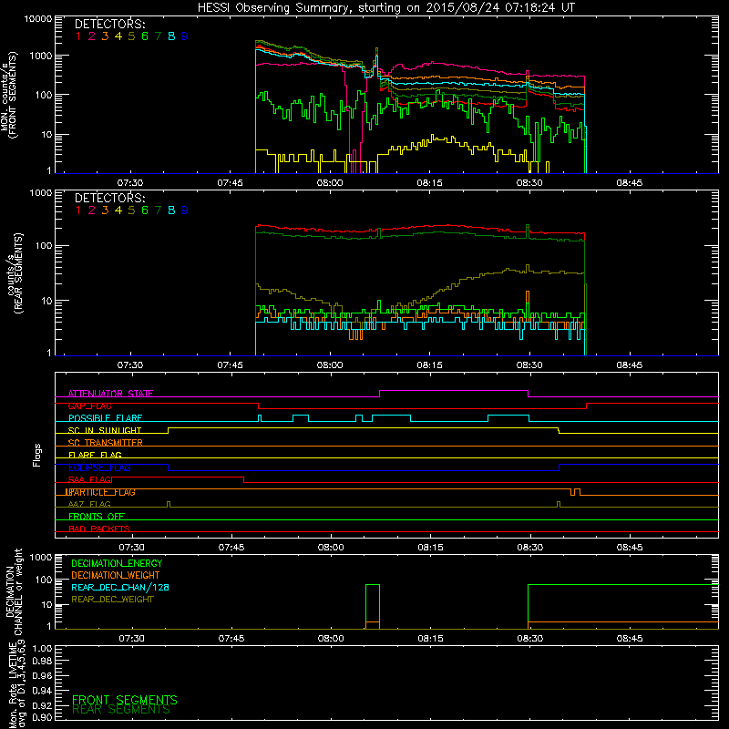Click the DECIMATION_ENERGY legend entry
729x729 pixels.
pyautogui.click(x=117, y=563)
